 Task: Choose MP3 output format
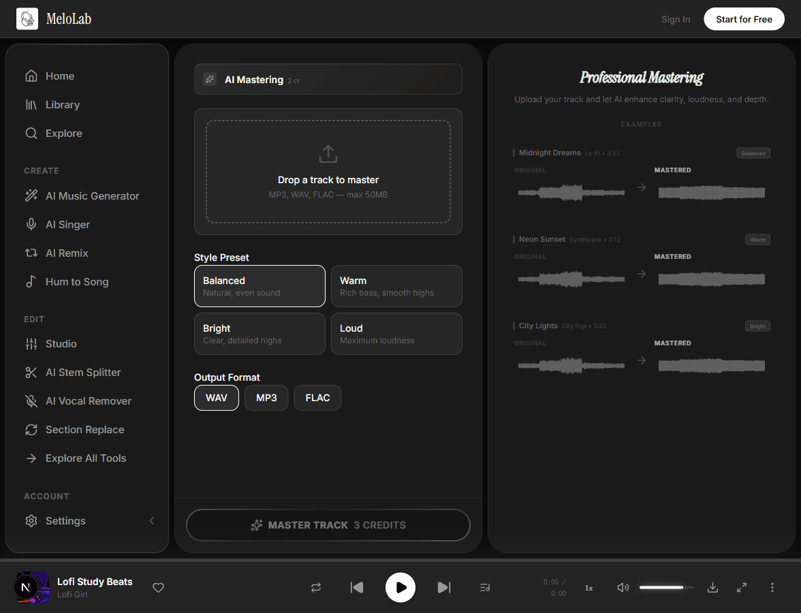click(266, 398)
